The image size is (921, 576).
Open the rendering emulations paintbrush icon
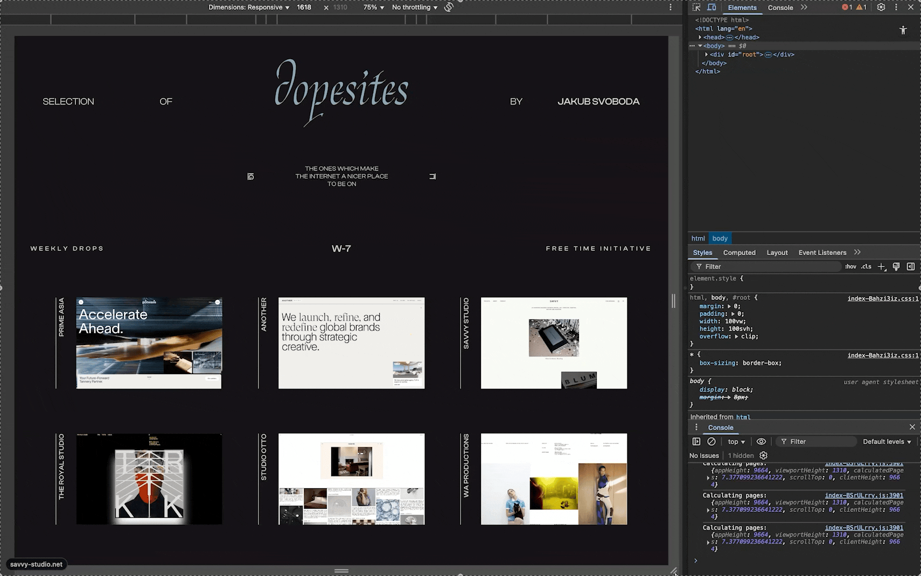896,266
